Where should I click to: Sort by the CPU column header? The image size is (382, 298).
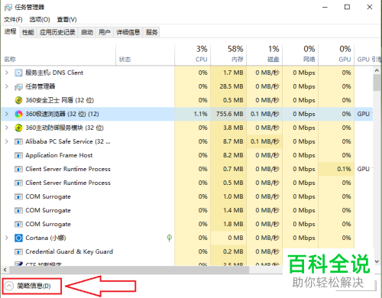click(193, 54)
